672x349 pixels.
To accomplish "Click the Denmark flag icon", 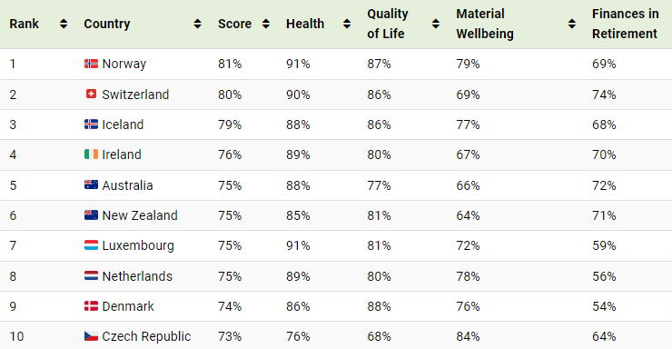I will pyautogui.click(x=91, y=306).
